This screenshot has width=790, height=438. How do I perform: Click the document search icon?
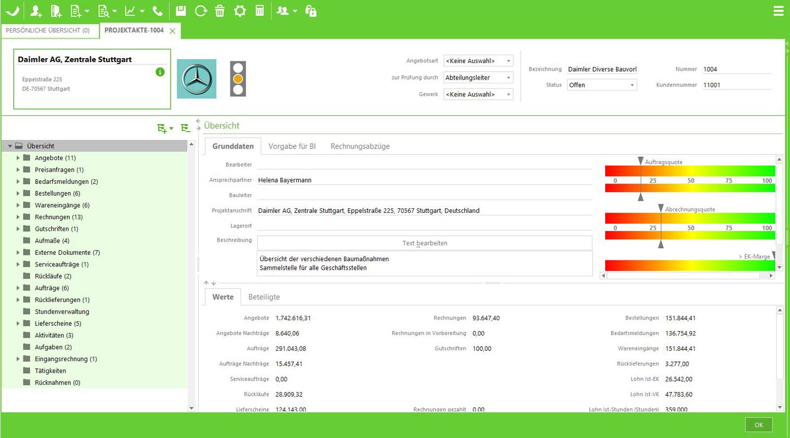(x=103, y=11)
